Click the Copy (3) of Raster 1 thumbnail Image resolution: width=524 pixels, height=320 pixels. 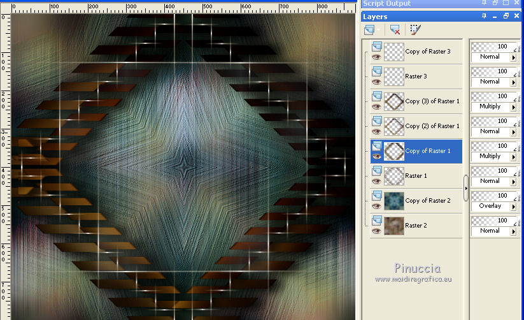click(x=394, y=101)
